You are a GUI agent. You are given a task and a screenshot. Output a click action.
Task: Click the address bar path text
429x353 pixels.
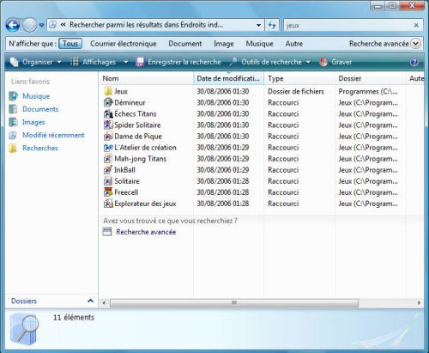click(146, 25)
